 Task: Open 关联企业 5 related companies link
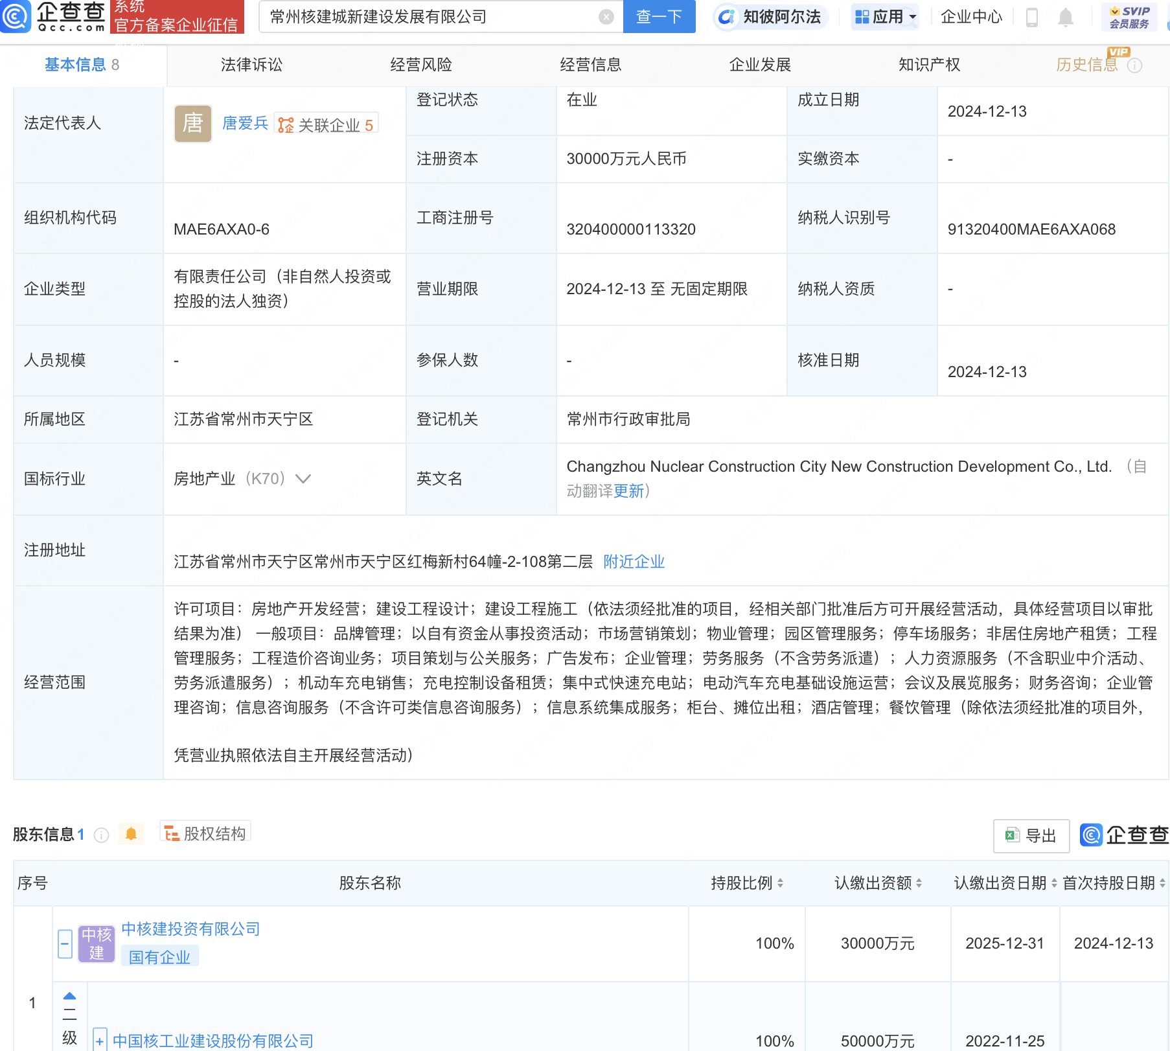(x=326, y=124)
